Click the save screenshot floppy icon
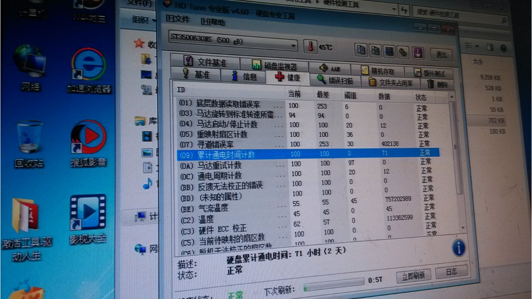The image size is (532, 299). click(x=389, y=52)
